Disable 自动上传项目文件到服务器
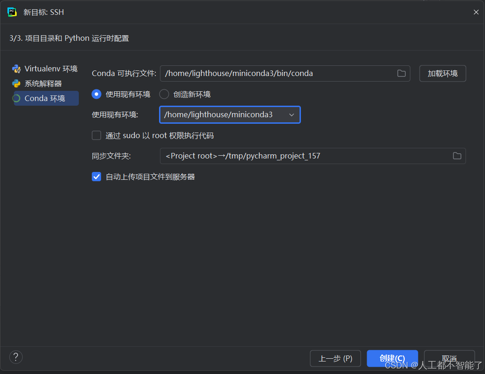 pyautogui.click(x=96, y=177)
